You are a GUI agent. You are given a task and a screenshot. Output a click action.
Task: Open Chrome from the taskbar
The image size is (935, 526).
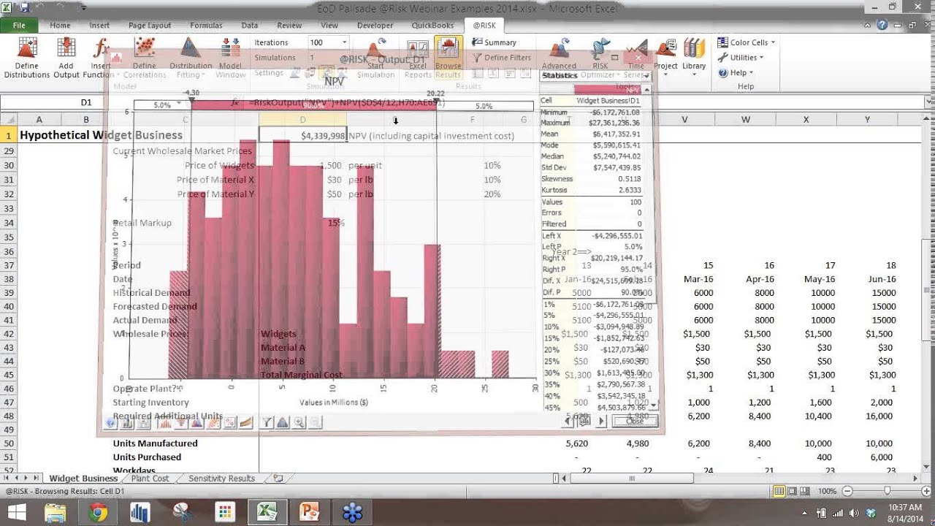point(97,513)
